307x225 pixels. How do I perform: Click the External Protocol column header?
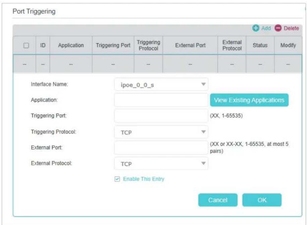(232, 45)
